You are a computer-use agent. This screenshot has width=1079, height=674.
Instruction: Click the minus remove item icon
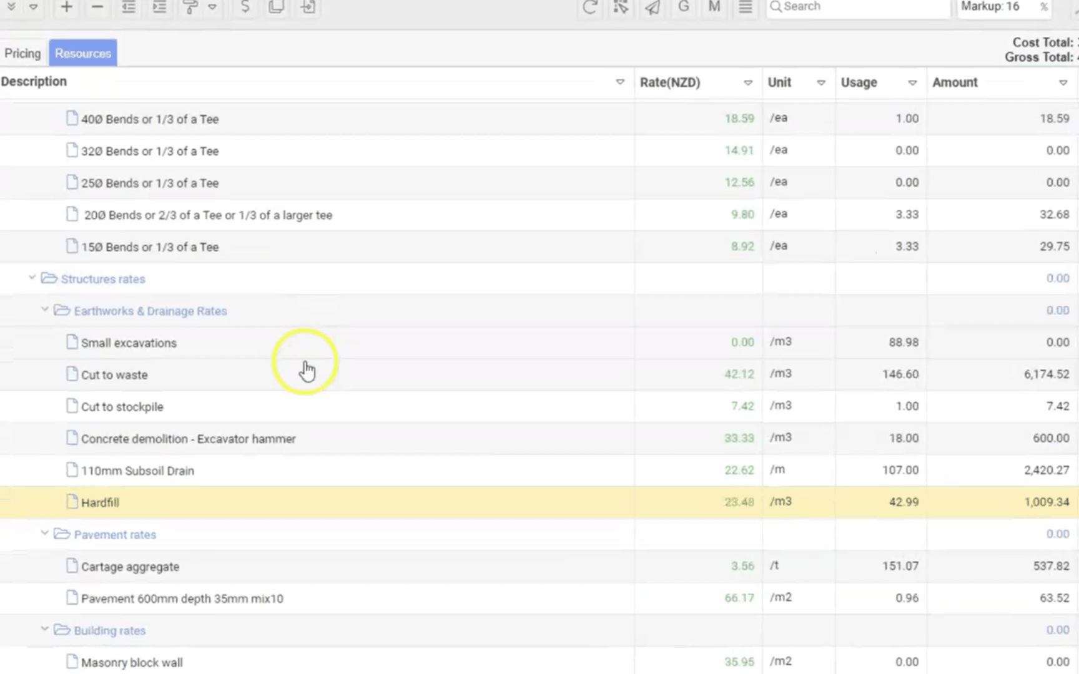click(x=97, y=7)
